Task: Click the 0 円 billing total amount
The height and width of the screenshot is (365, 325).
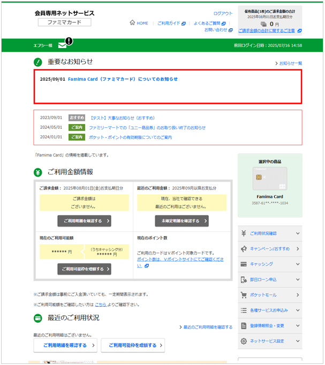Action: tap(274, 24)
